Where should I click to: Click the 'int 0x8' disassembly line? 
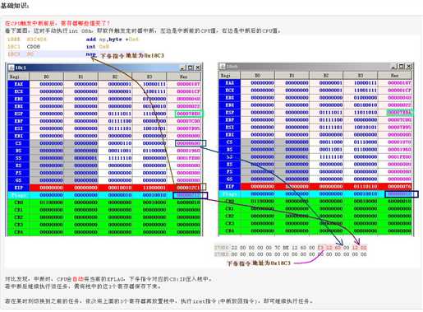pyautogui.click(x=58, y=47)
